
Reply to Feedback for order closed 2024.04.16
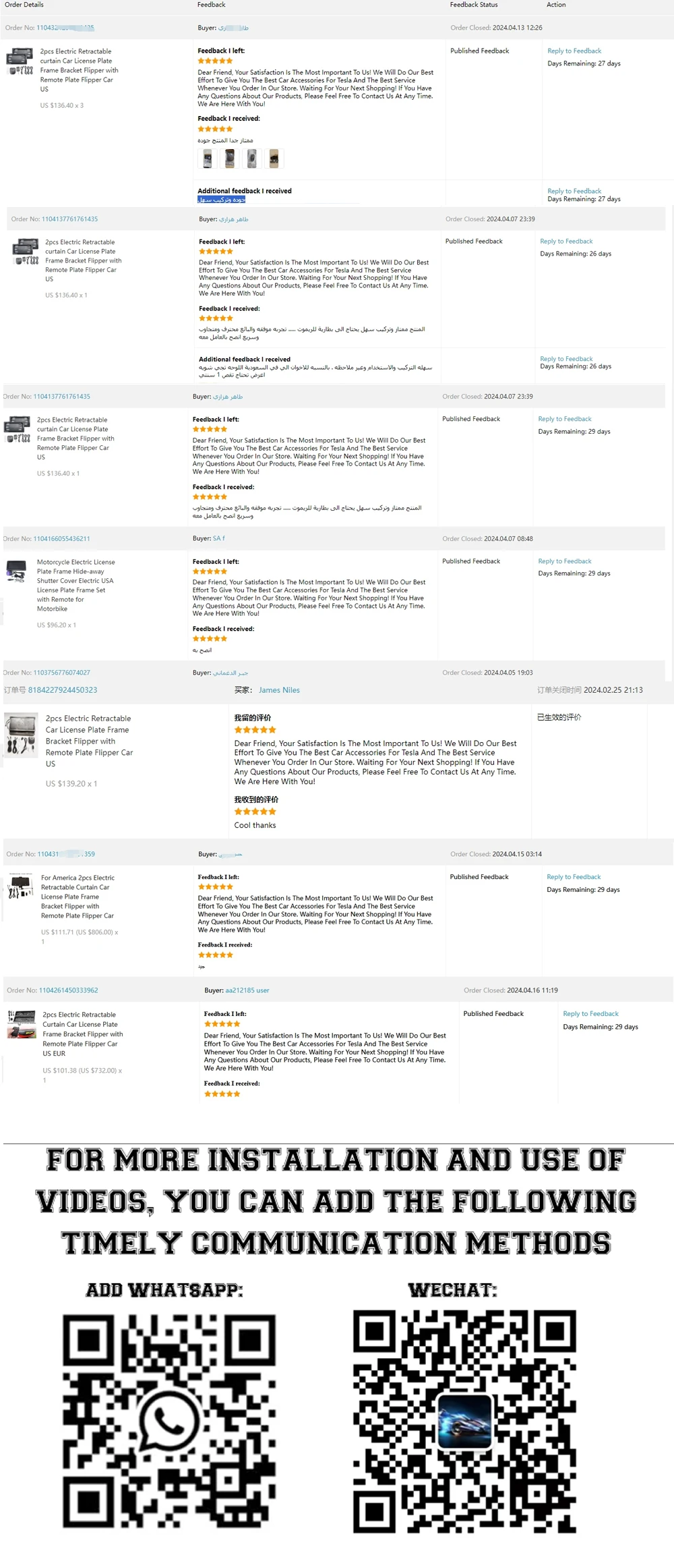[x=590, y=1014]
